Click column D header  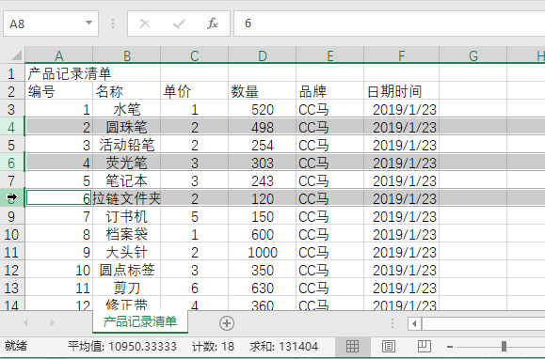(x=262, y=55)
